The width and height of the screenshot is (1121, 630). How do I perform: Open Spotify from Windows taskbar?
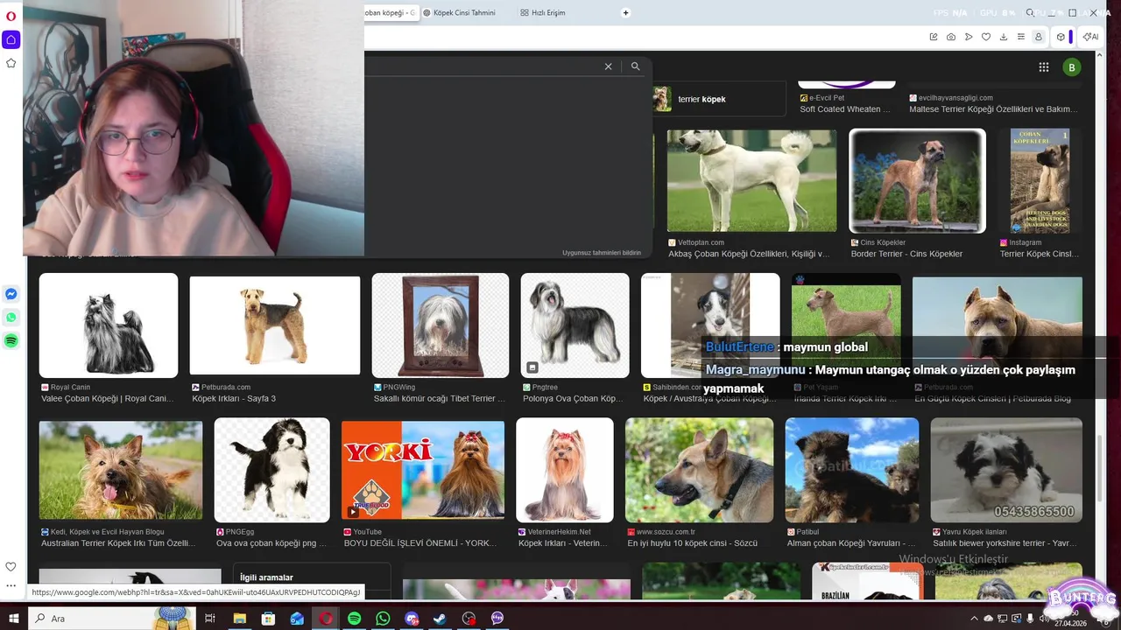pos(354,619)
